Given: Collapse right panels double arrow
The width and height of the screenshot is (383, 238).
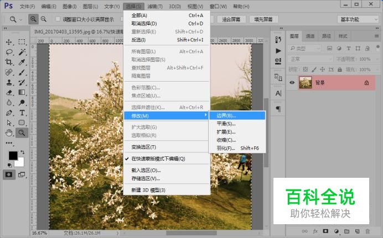Looking at the screenshot, I should (377, 28).
